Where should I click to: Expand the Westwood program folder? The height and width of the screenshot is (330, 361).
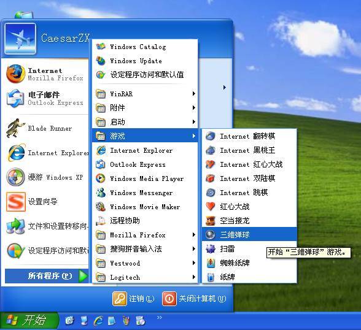click(x=145, y=263)
